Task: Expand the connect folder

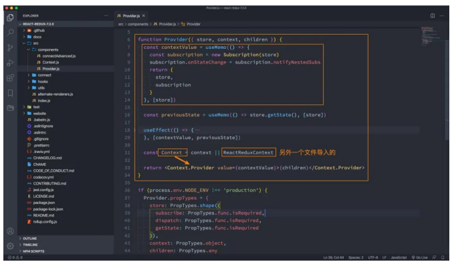Action: [44, 75]
